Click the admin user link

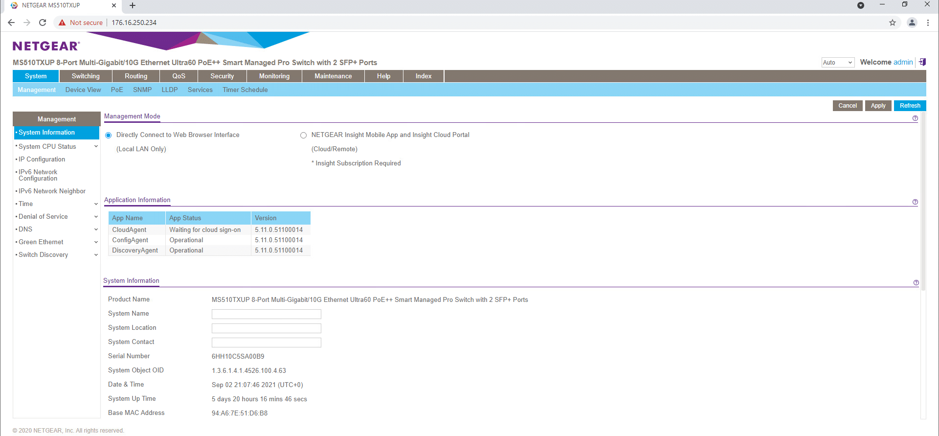(x=903, y=62)
